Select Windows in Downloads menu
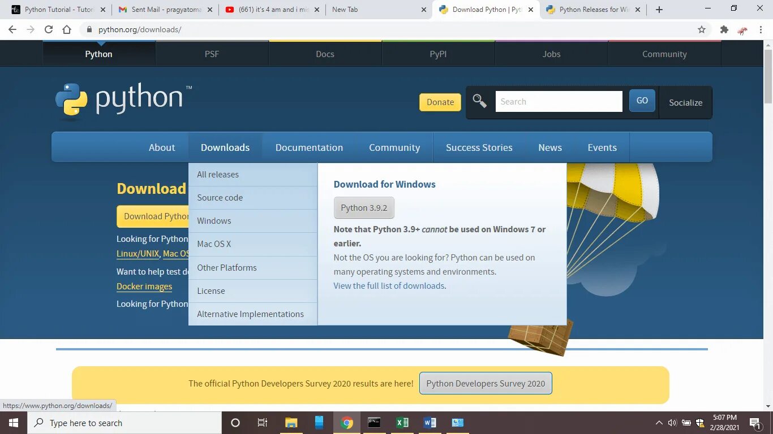 tap(253, 221)
